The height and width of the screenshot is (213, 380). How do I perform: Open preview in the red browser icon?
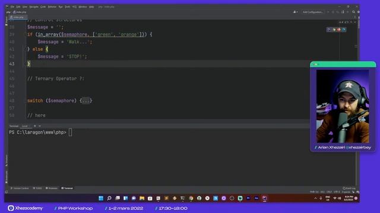(339, 30)
